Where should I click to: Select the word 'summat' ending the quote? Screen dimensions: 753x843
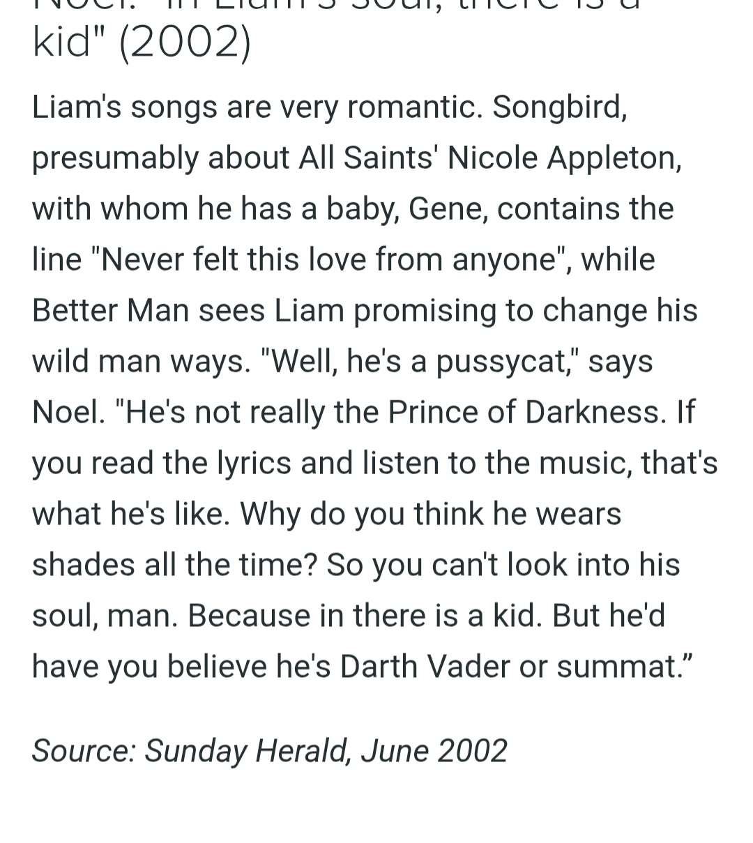pyautogui.click(x=616, y=667)
